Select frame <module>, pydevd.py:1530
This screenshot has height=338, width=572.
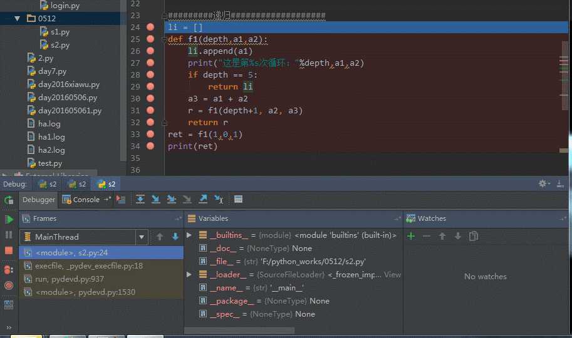(x=101, y=292)
